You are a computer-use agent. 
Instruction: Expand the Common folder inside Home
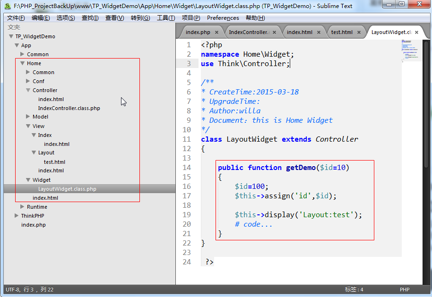(28, 72)
